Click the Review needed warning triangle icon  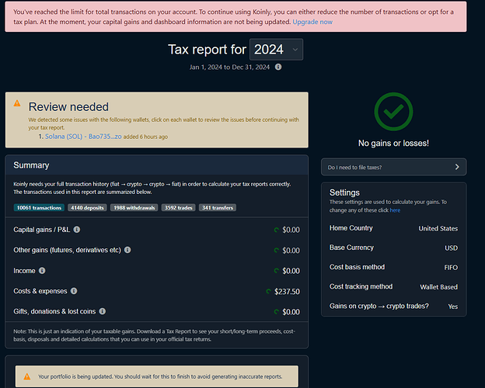pyautogui.click(x=17, y=103)
